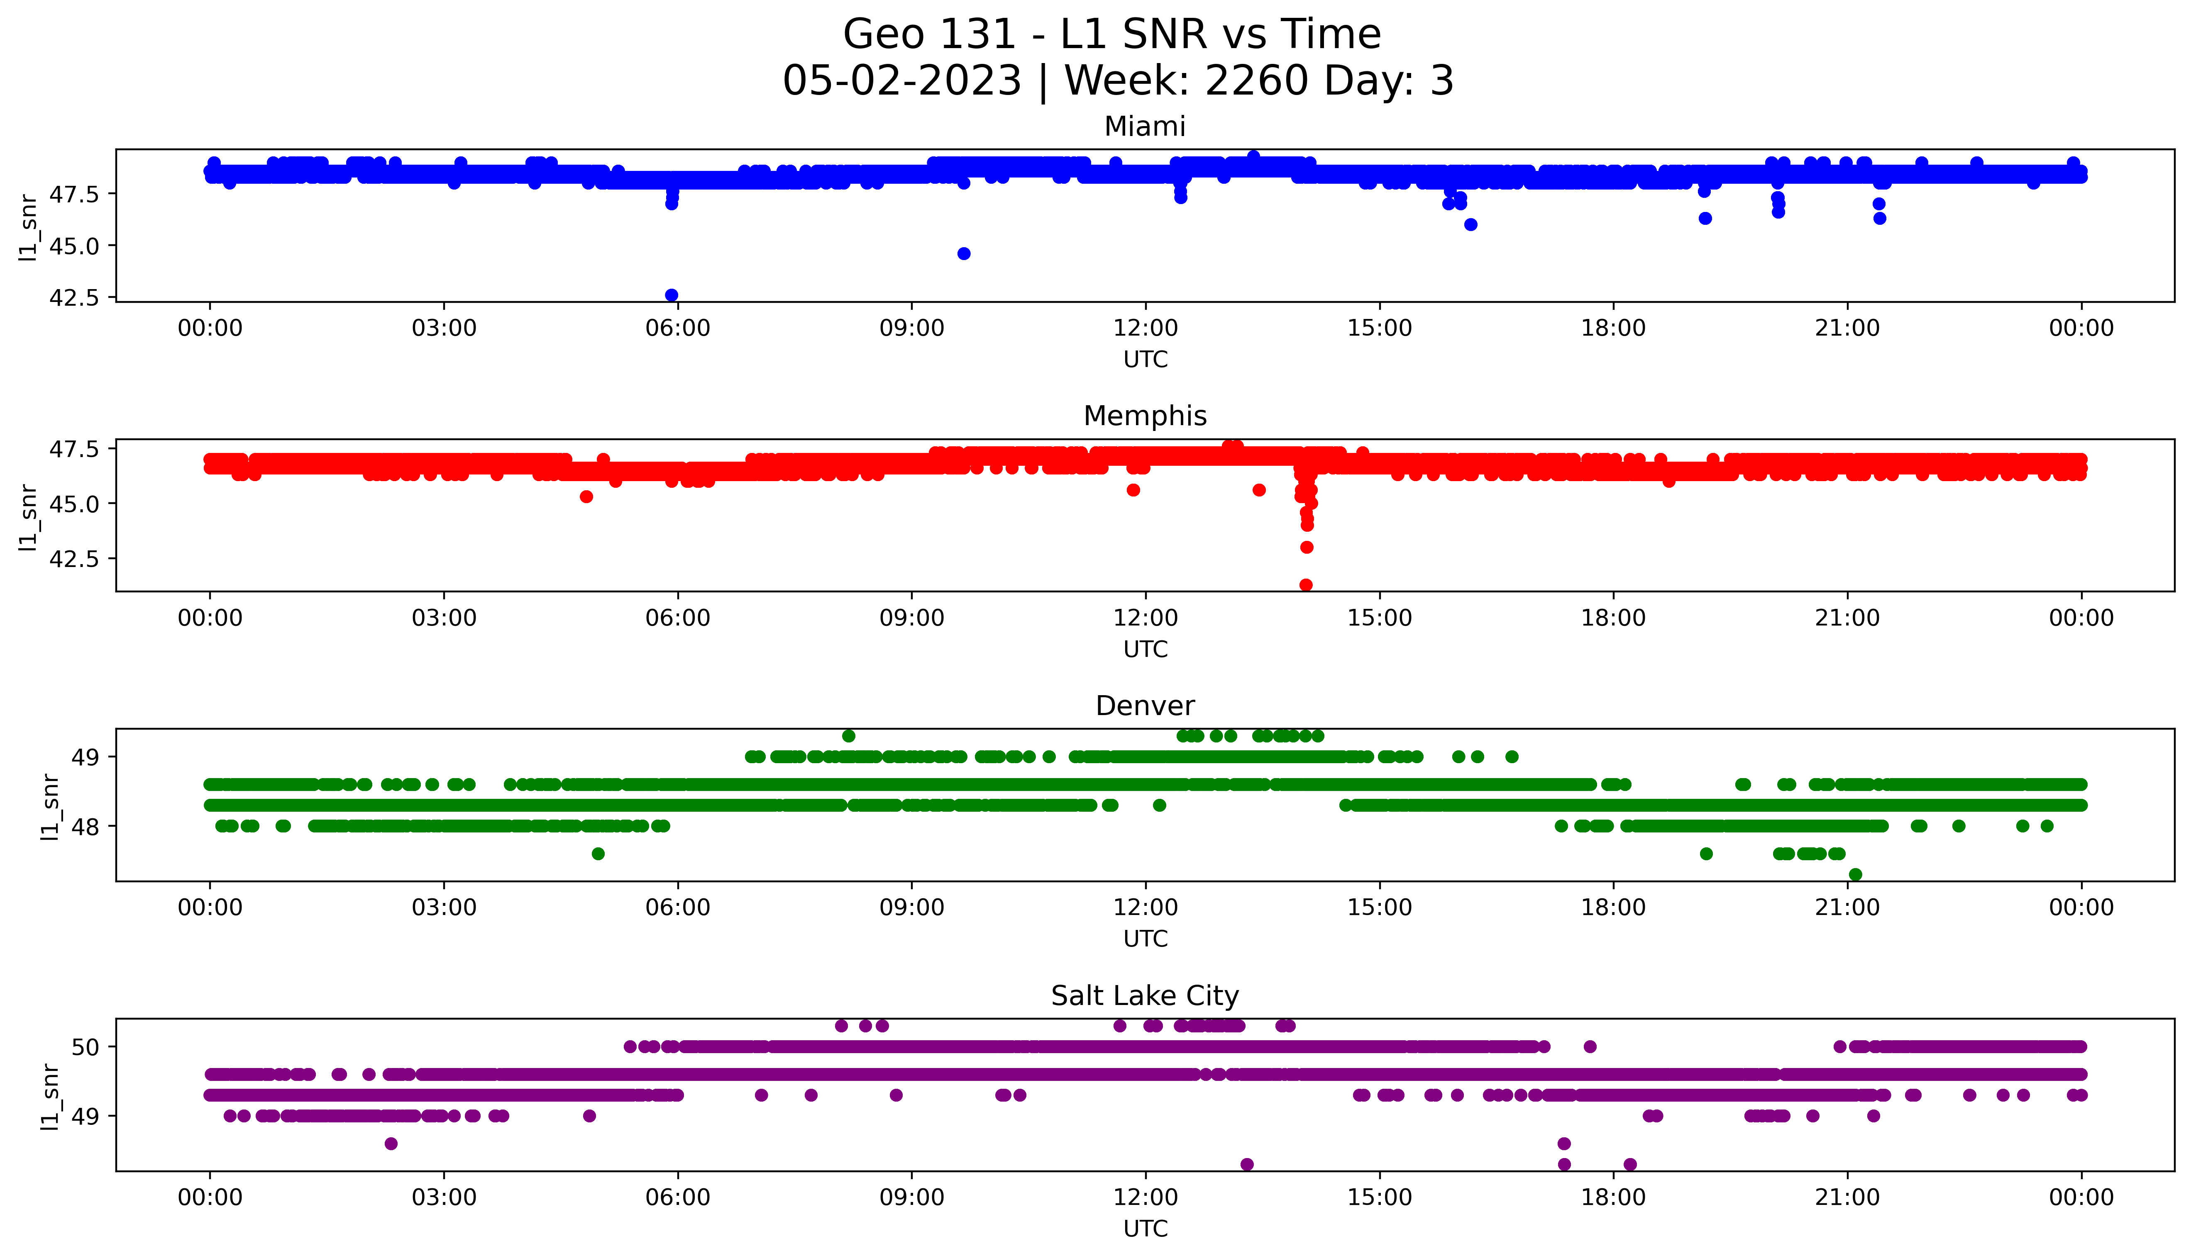Click the '42.5' y-tick on the Miami plot
The width and height of the screenshot is (2191, 1258).
(x=75, y=298)
